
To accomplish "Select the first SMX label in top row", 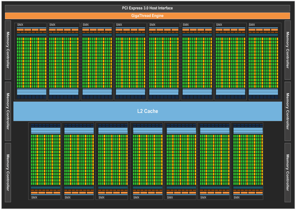I will point(21,25).
